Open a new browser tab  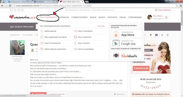point(87,2)
